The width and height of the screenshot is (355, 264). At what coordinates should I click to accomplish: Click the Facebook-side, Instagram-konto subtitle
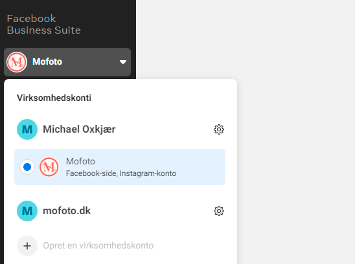(121, 173)
